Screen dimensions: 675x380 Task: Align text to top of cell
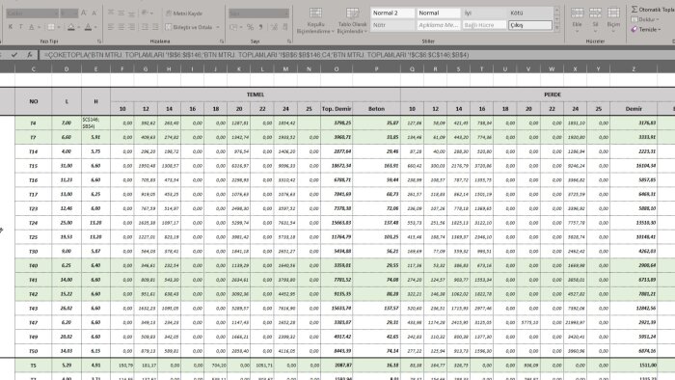[x=111, y=14]
